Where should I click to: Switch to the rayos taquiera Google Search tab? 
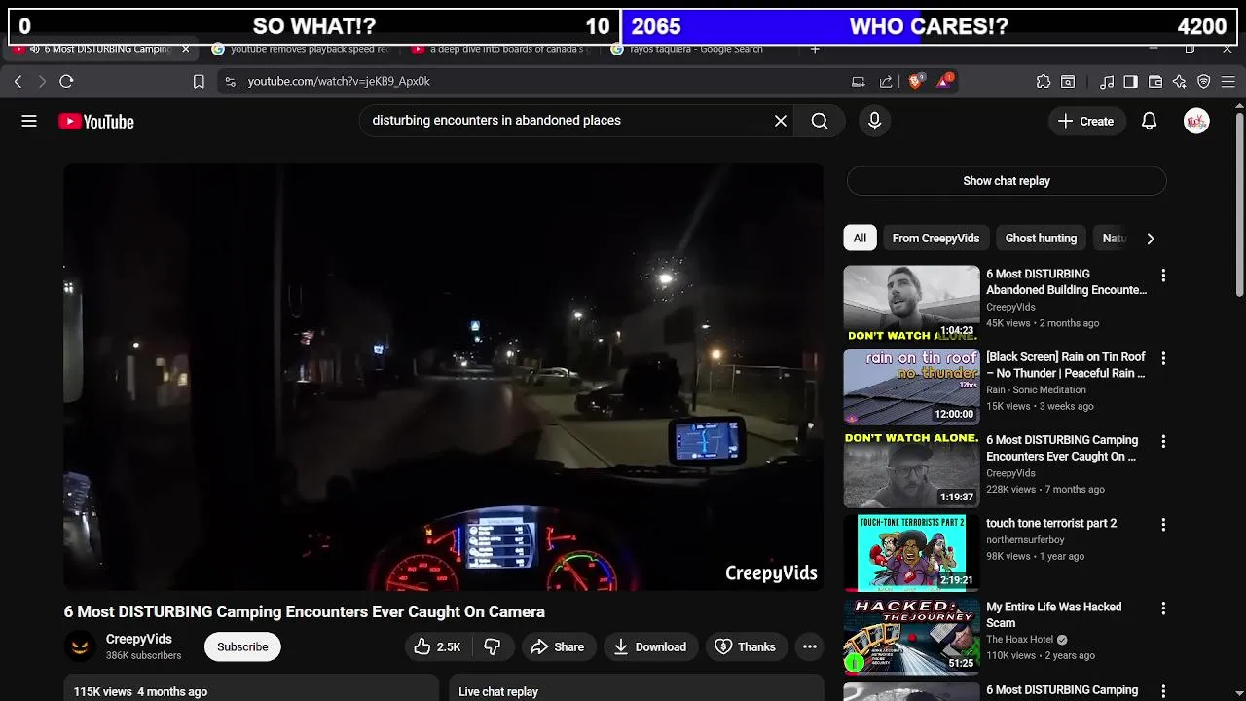click(x=697, y=49)
